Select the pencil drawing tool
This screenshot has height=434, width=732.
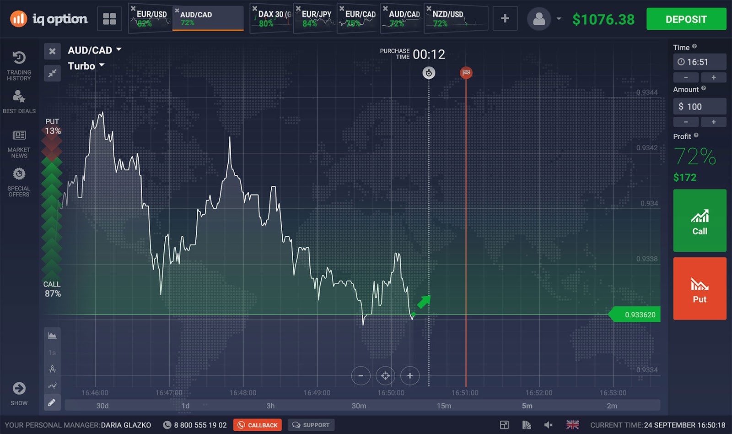pos(52,402)
